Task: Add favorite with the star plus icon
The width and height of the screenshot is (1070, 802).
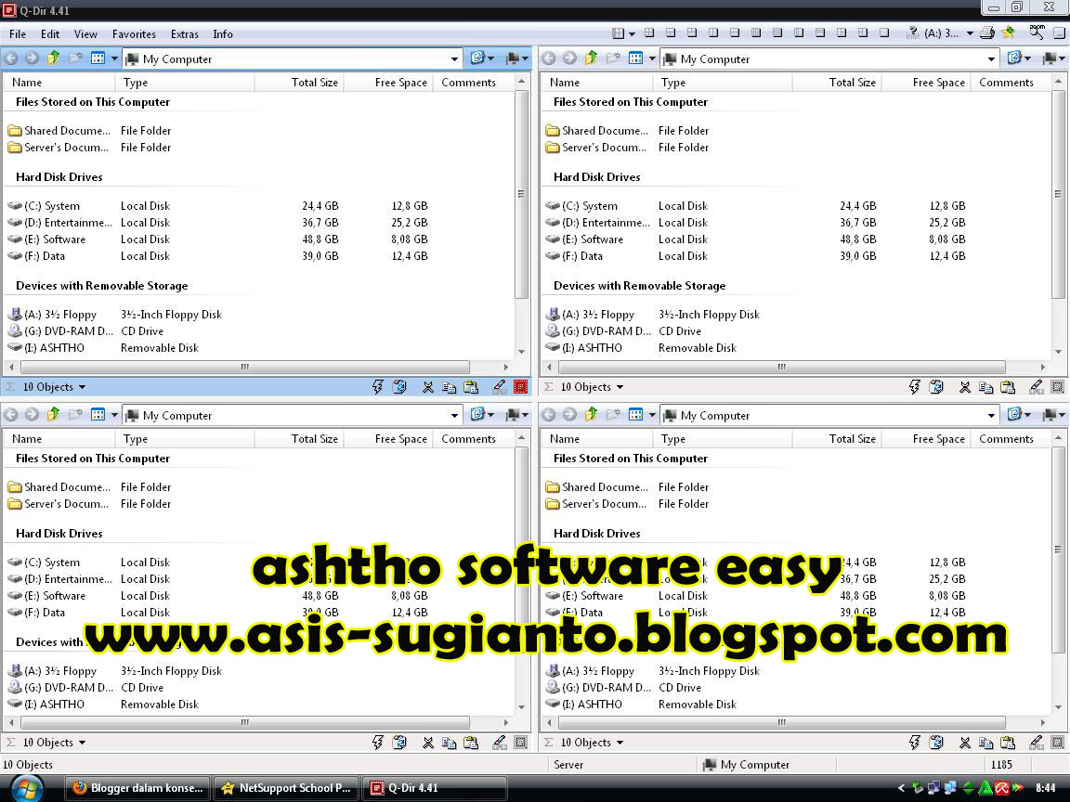Action: [x=1008, y=32]
